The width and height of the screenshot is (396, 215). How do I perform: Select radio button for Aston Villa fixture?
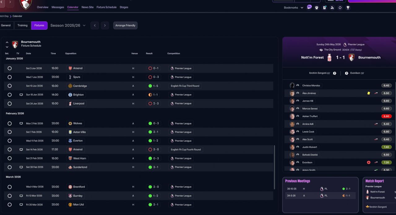click(10, 132)
